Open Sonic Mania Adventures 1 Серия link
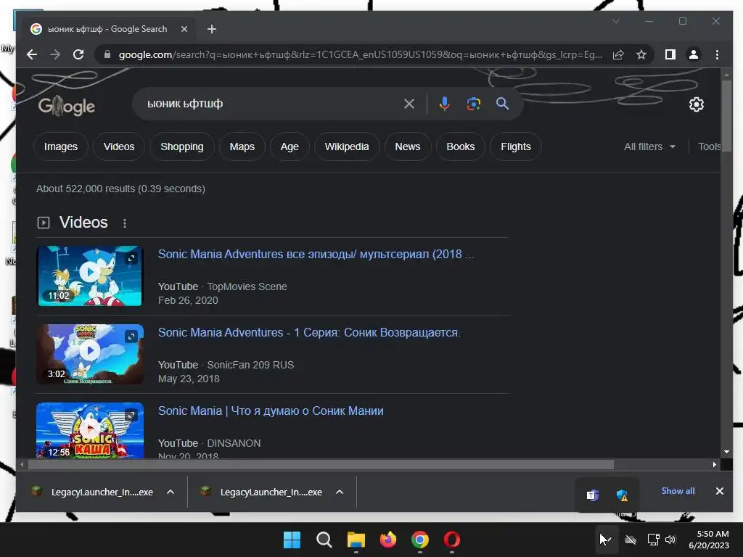 pyautogui.click(x=309, y=332)
